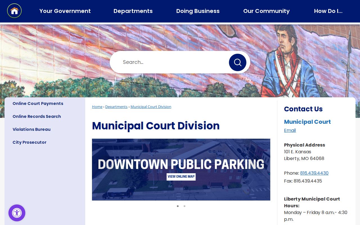
Task: Open Doing Business menu
Action: coord(198,11)
